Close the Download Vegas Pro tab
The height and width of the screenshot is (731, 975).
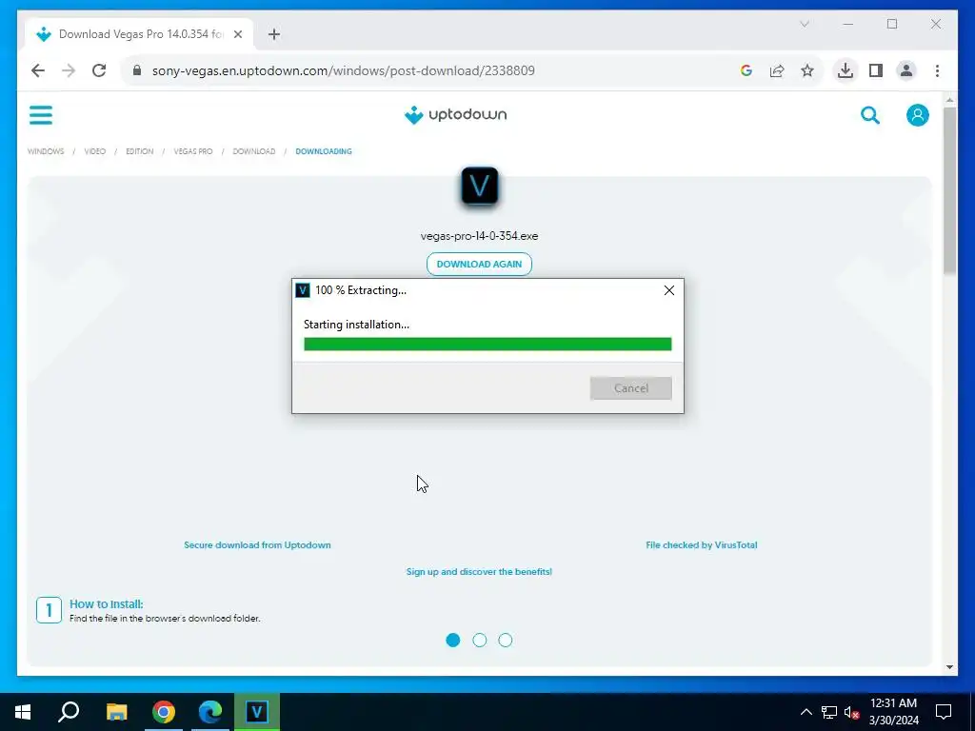[237, 34]
